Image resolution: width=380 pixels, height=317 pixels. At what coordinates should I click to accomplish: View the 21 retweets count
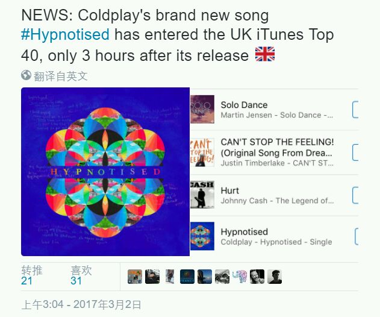point(26,281)
